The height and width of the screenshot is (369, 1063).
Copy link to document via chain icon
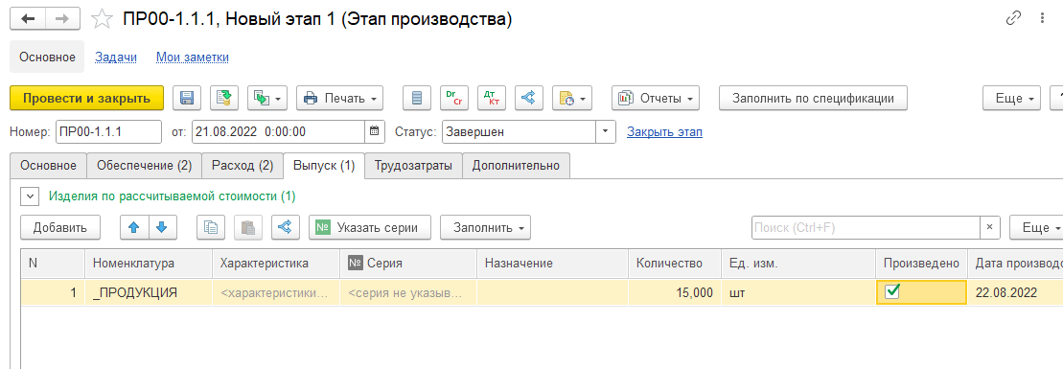[x=1013, y=18]
